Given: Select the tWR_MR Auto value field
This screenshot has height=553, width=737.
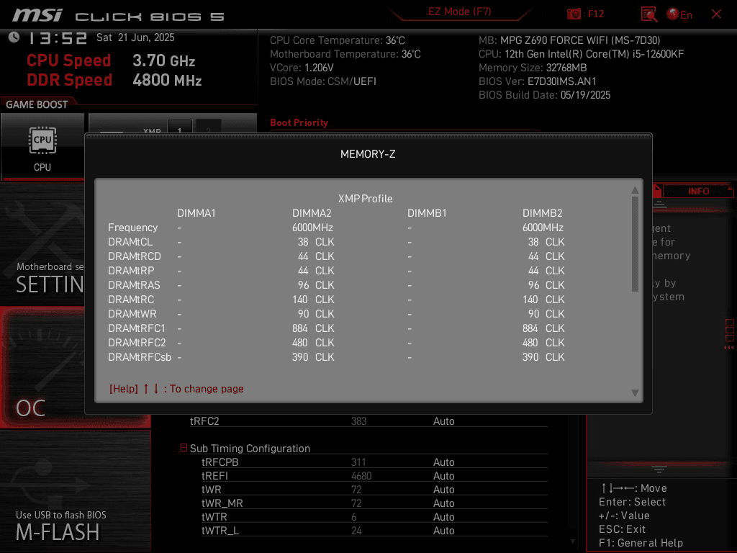Looking at the screenshot, I should (443, 503).
